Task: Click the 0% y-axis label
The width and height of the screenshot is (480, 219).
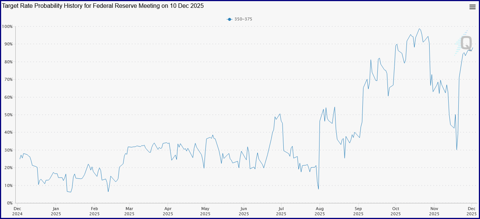Action: (x=9, y=203)
